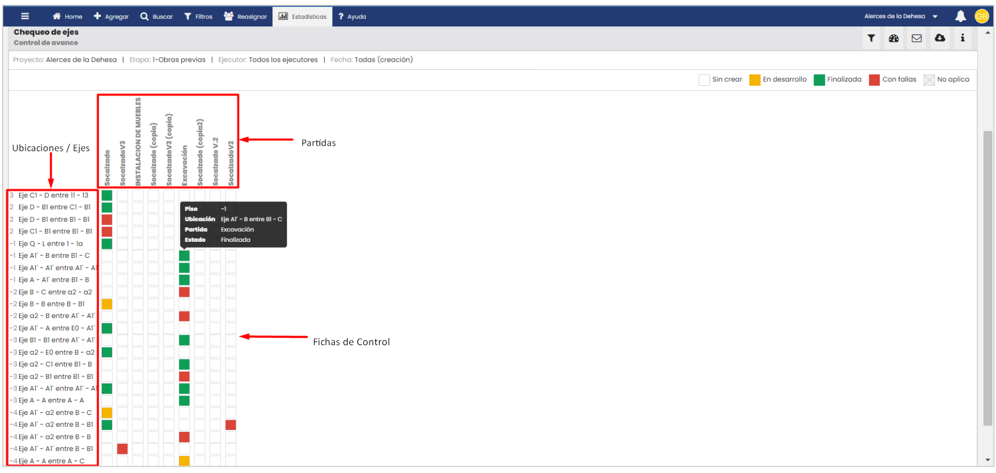This screenshot has width=996, height=473.
Task: Click the email envelope icon
Action: (917, 38)
